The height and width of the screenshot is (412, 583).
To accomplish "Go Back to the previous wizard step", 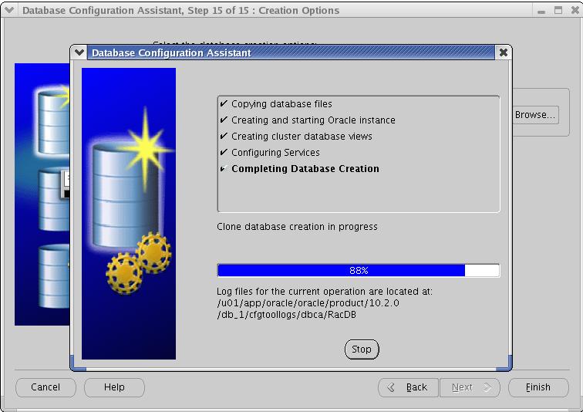I will click(x=408, y=387).
